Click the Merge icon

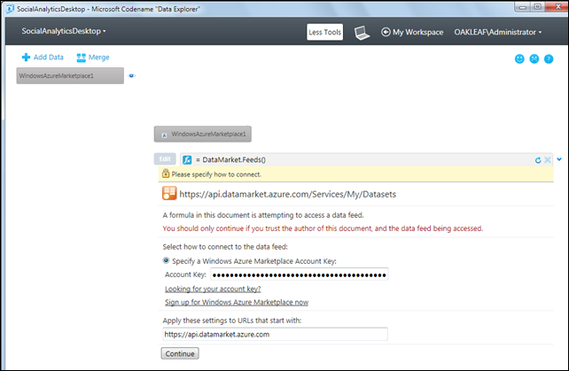point(81,58)
